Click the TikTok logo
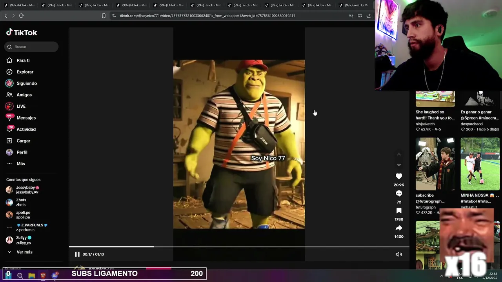502x282 pixels. [x=22, y=33]
